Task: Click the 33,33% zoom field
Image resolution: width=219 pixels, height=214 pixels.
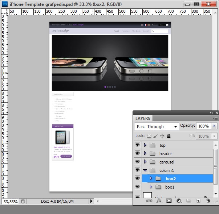Action: coord(11,202)
